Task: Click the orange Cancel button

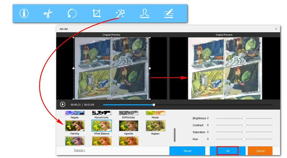Action: click(x=260, y=151)
